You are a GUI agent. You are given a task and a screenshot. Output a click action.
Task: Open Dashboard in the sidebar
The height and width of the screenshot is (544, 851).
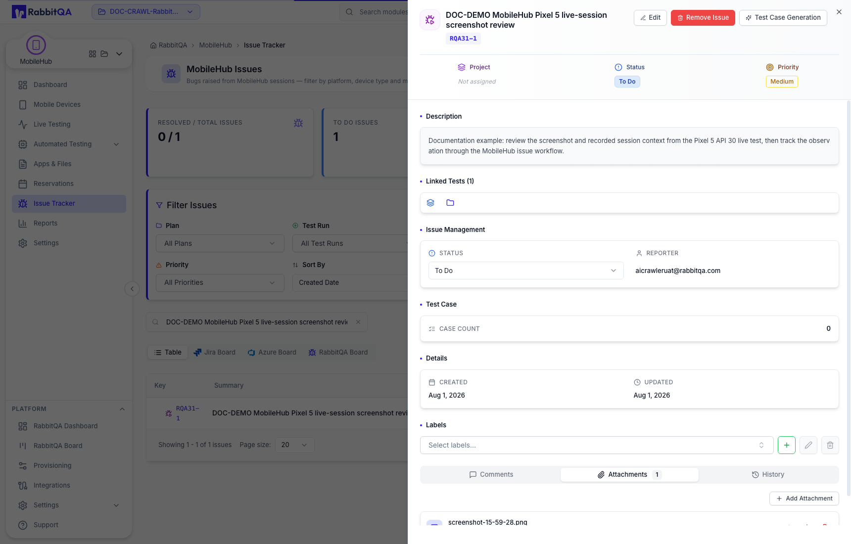pyautogui.click(x=69, y=85)
